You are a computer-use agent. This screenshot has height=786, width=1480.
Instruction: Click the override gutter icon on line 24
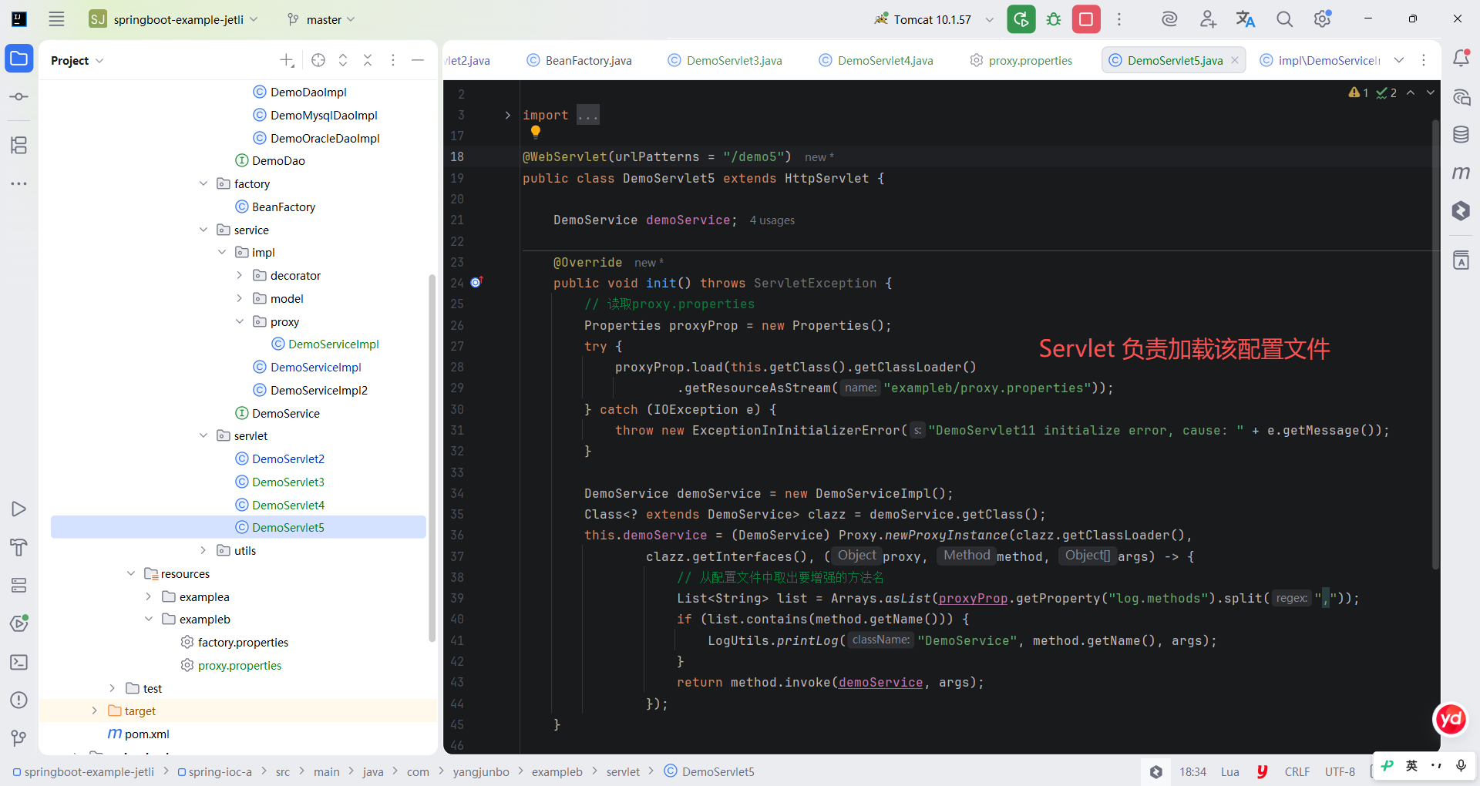coord(476,282)
